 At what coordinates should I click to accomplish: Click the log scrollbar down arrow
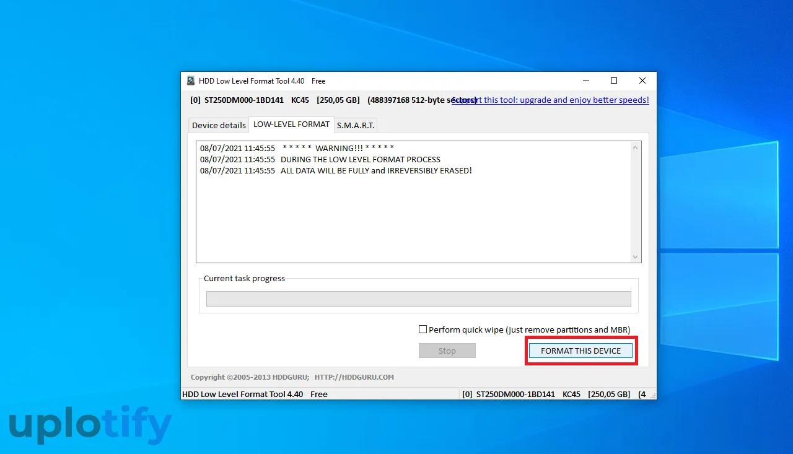(635, 256)
